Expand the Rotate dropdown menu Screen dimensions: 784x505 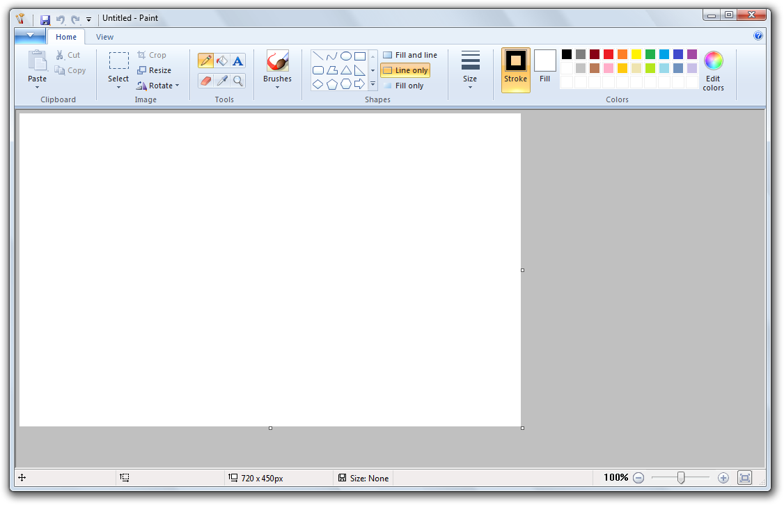(158, 86)
